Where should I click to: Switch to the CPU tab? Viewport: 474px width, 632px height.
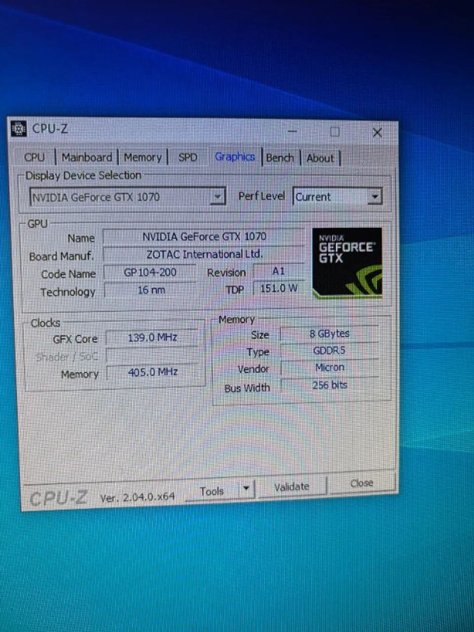(x=35, y=158)
